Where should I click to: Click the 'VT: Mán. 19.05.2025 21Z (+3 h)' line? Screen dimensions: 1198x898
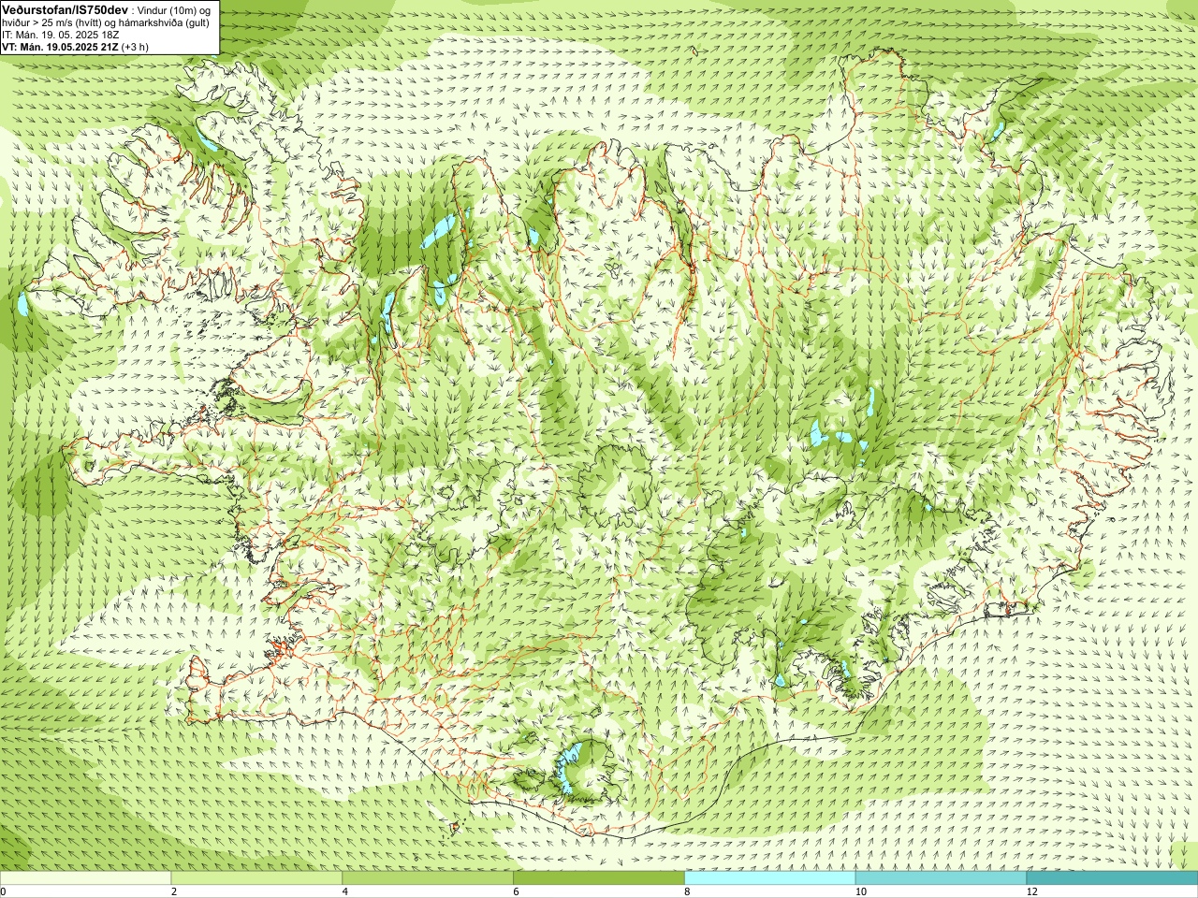click(x=75, y=46)
